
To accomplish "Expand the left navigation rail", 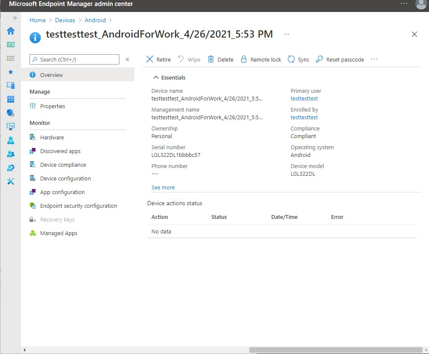I will pyautogui.click(x=15, y=18).
